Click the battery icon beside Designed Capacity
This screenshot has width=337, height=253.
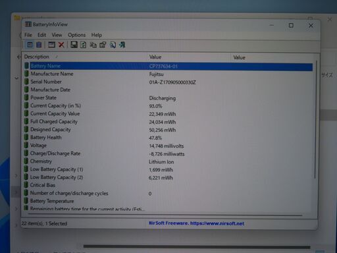click(x=26, y=129)
